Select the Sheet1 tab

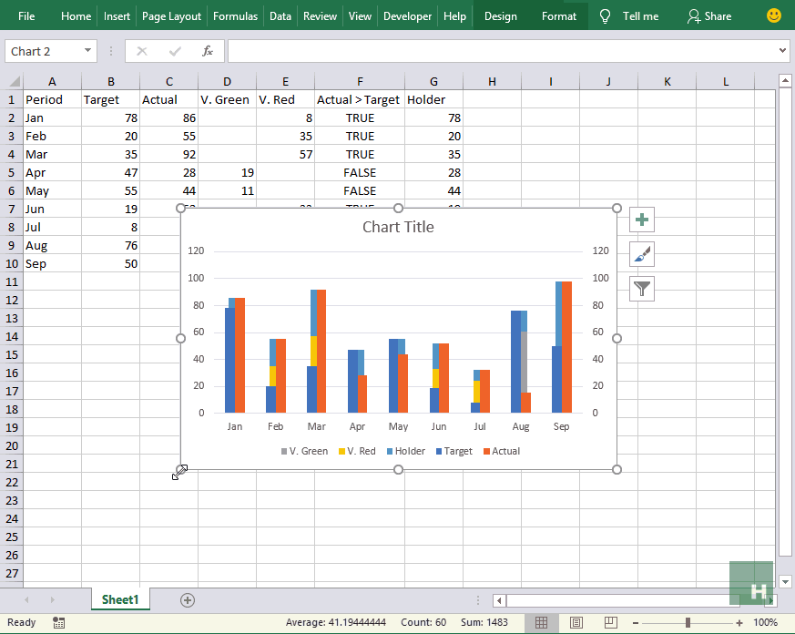click(x=119, y=599)
